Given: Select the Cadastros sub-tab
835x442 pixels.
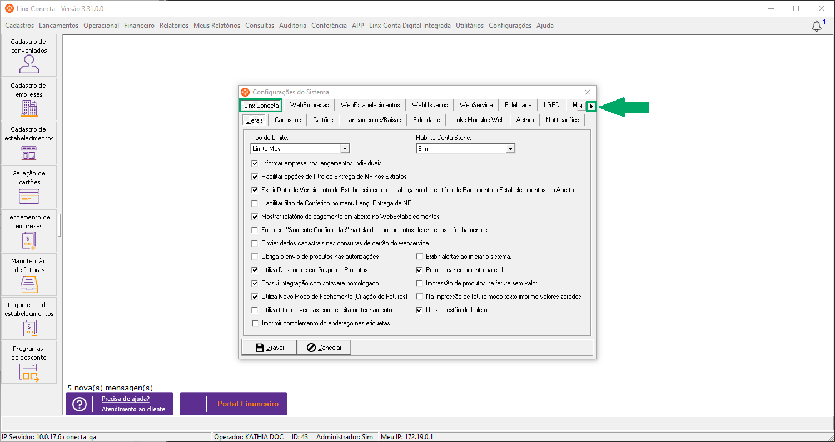Looking at the screenshot, I should tap(288, 120).
